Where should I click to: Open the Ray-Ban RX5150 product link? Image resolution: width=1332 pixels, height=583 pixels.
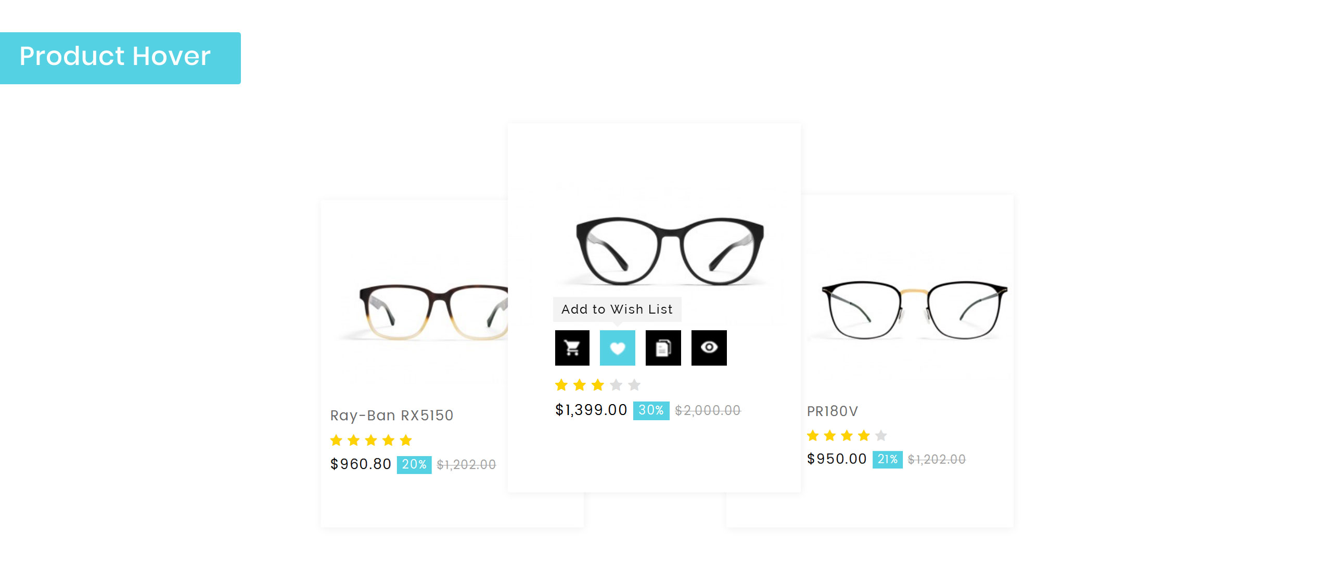(x=392, y=416)
